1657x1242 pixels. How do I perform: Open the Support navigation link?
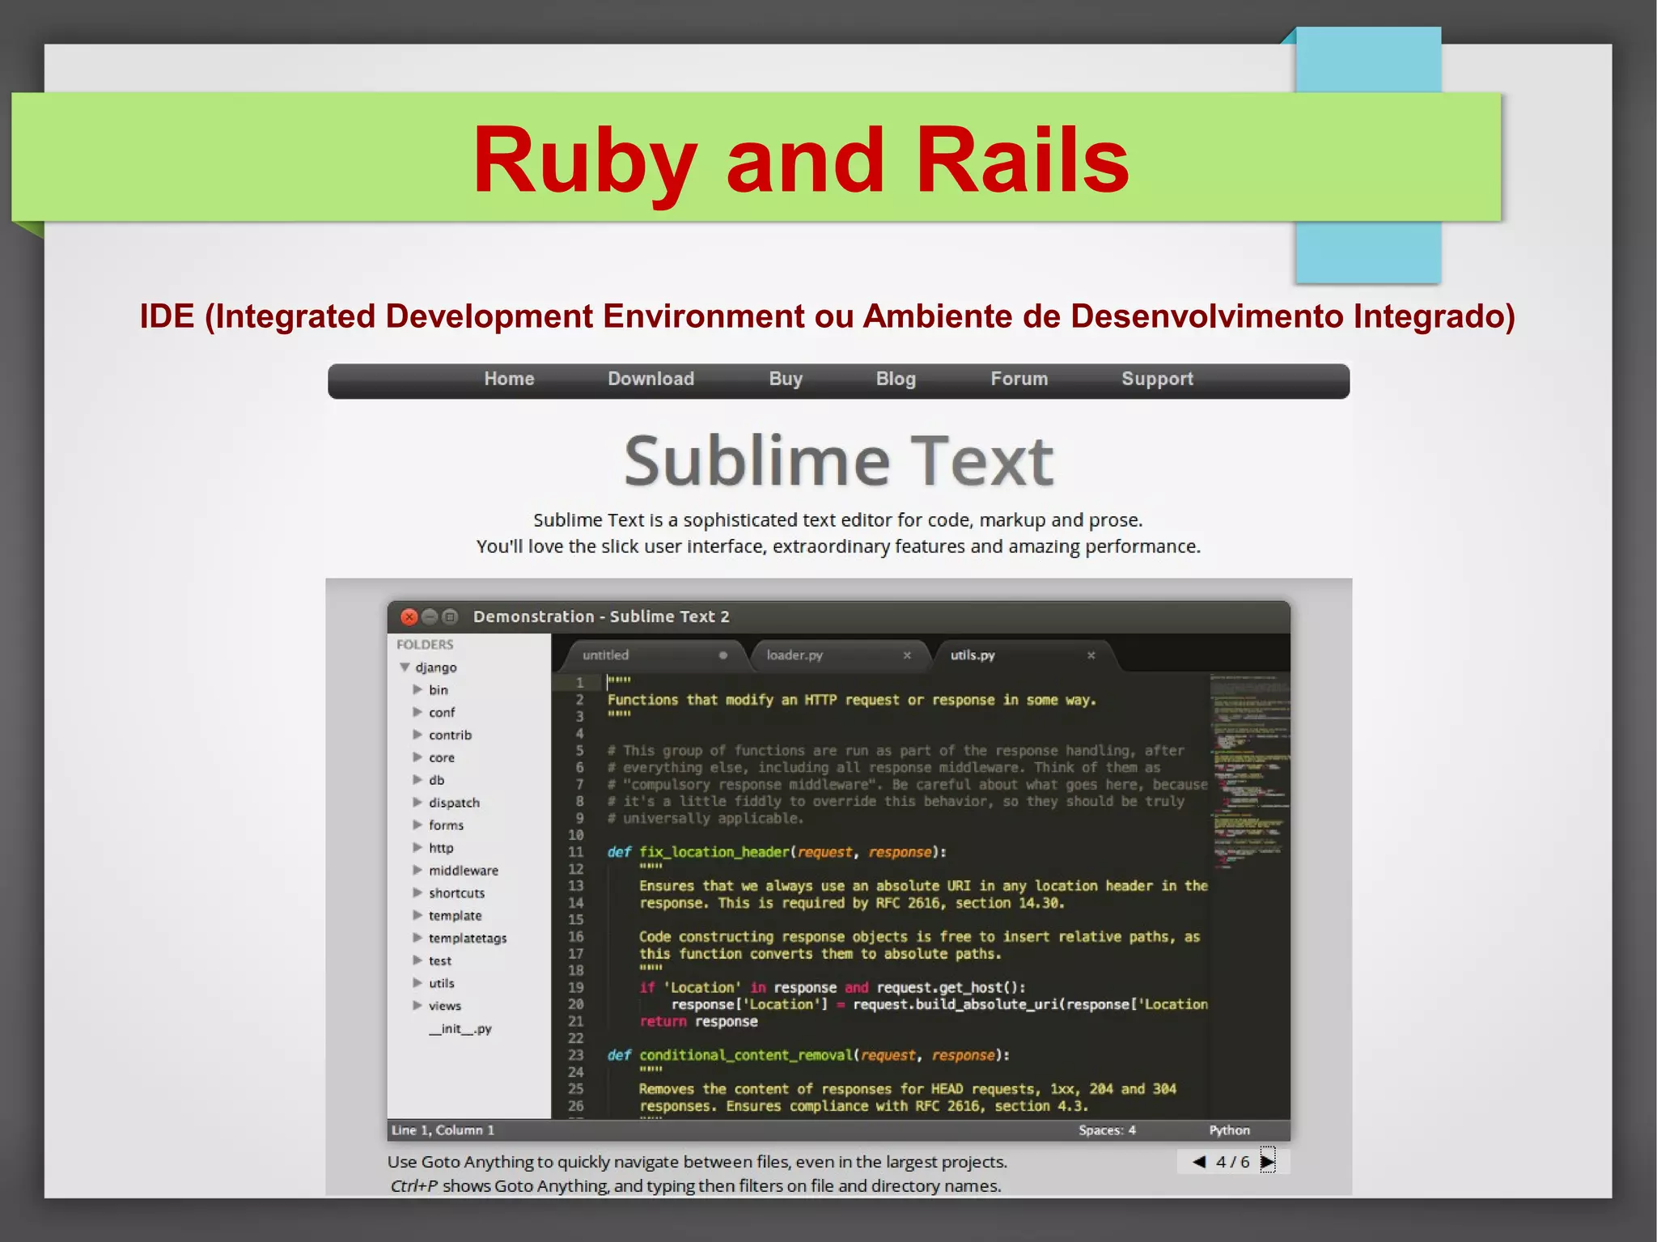tap(1157, 379)
